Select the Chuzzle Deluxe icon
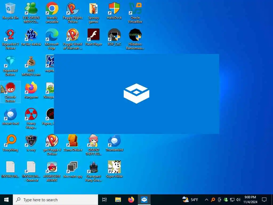The width and height of the screenshot is (273, 205). [10, 92]
